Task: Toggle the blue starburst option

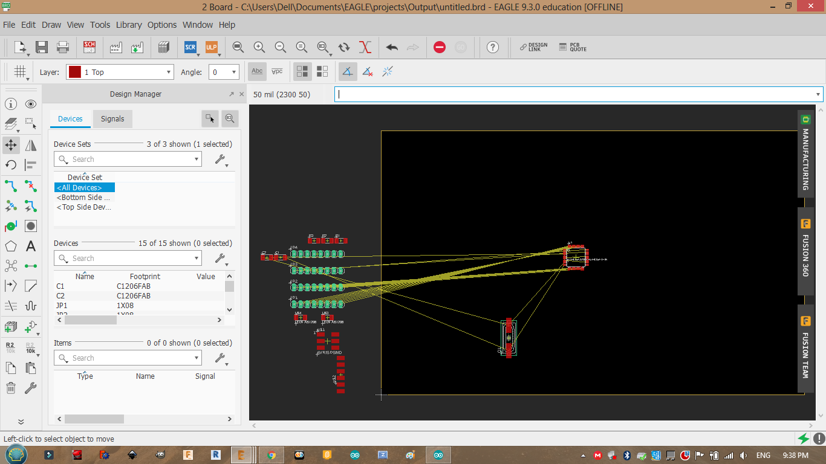Action: tap(388, 72)
